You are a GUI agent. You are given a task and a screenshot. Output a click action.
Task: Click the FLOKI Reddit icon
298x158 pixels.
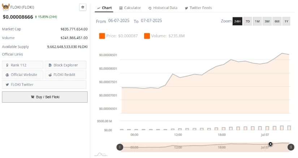pos(50,75)
